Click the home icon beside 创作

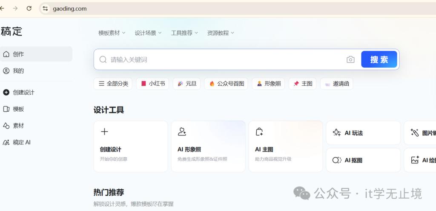click(6, 54)
